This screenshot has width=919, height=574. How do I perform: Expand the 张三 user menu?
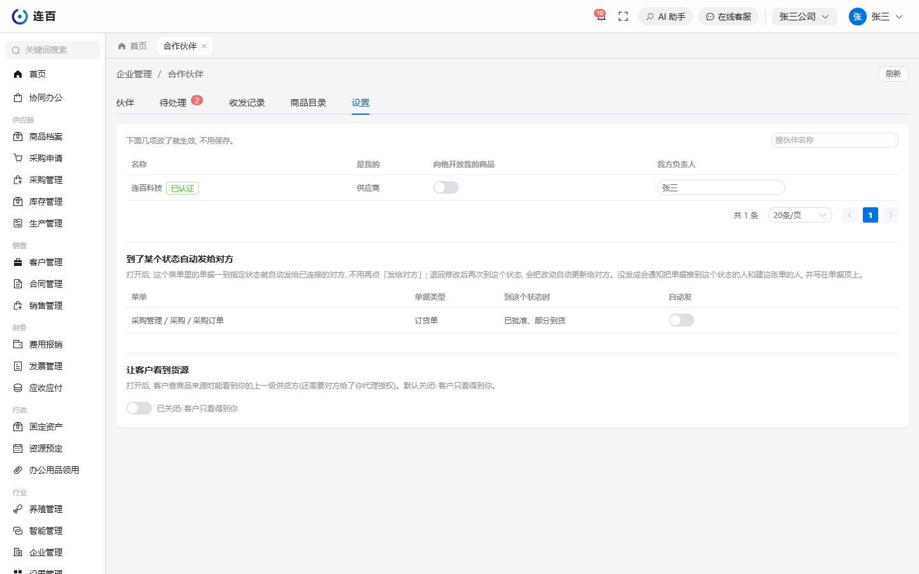point(876,17)
